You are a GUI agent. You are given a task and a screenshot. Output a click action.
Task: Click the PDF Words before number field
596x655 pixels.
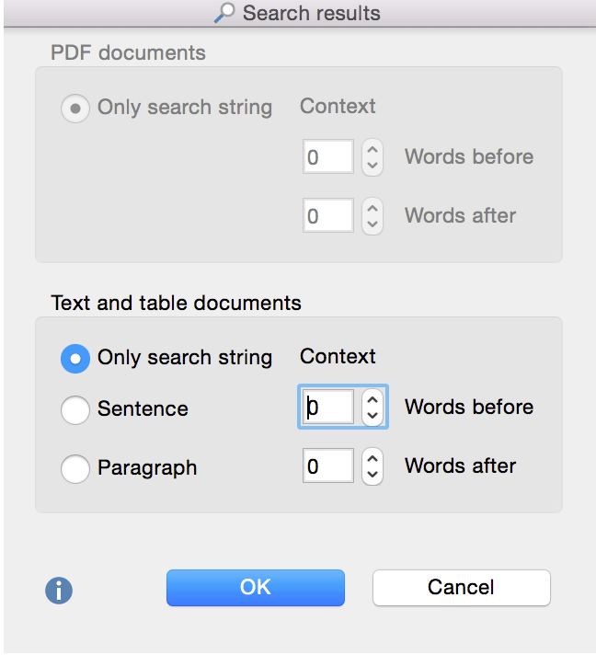point(328,156)
